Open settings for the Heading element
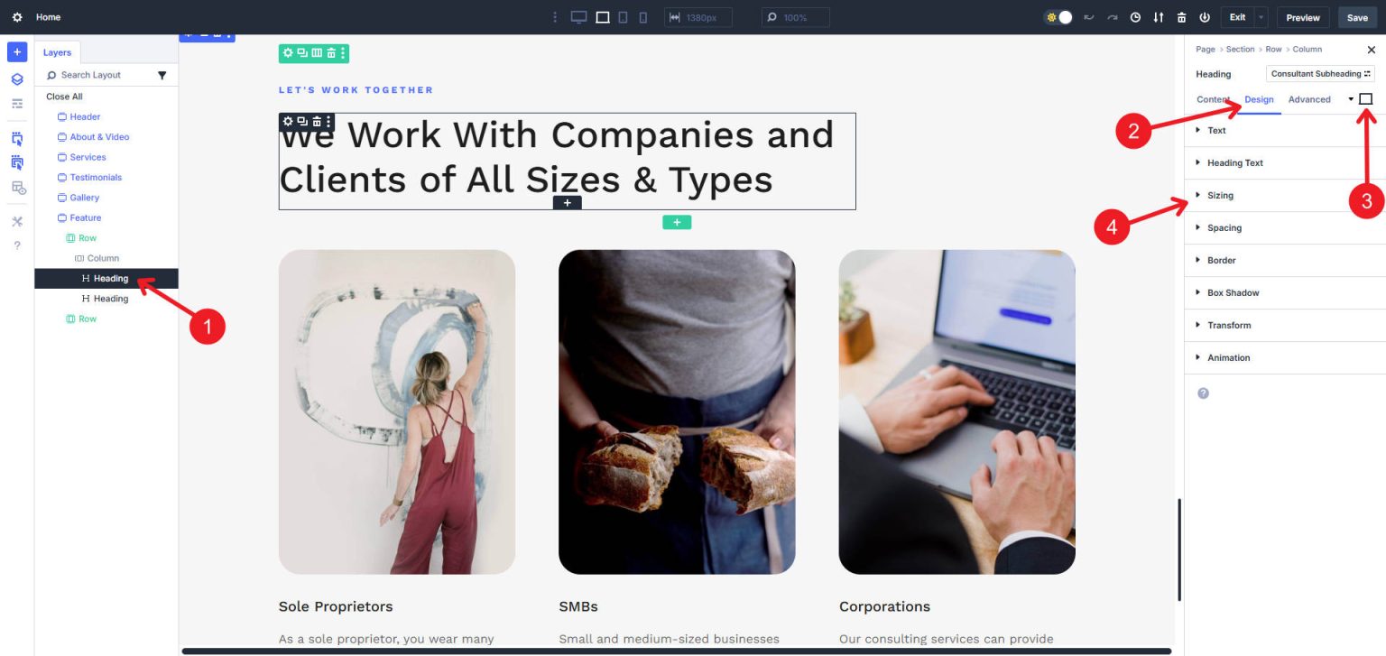Screen dimensions: 1386x656 287,120
